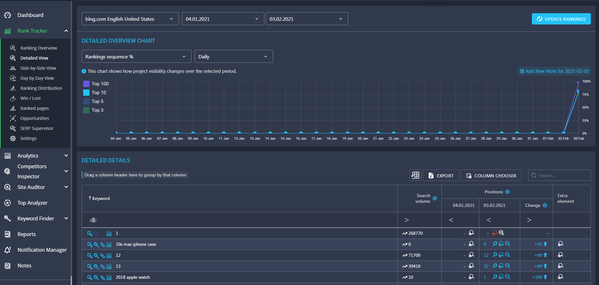The image size is (599, 285).
Task: Open the Top Analyzer sidebar icon
Action: [8, 203]
